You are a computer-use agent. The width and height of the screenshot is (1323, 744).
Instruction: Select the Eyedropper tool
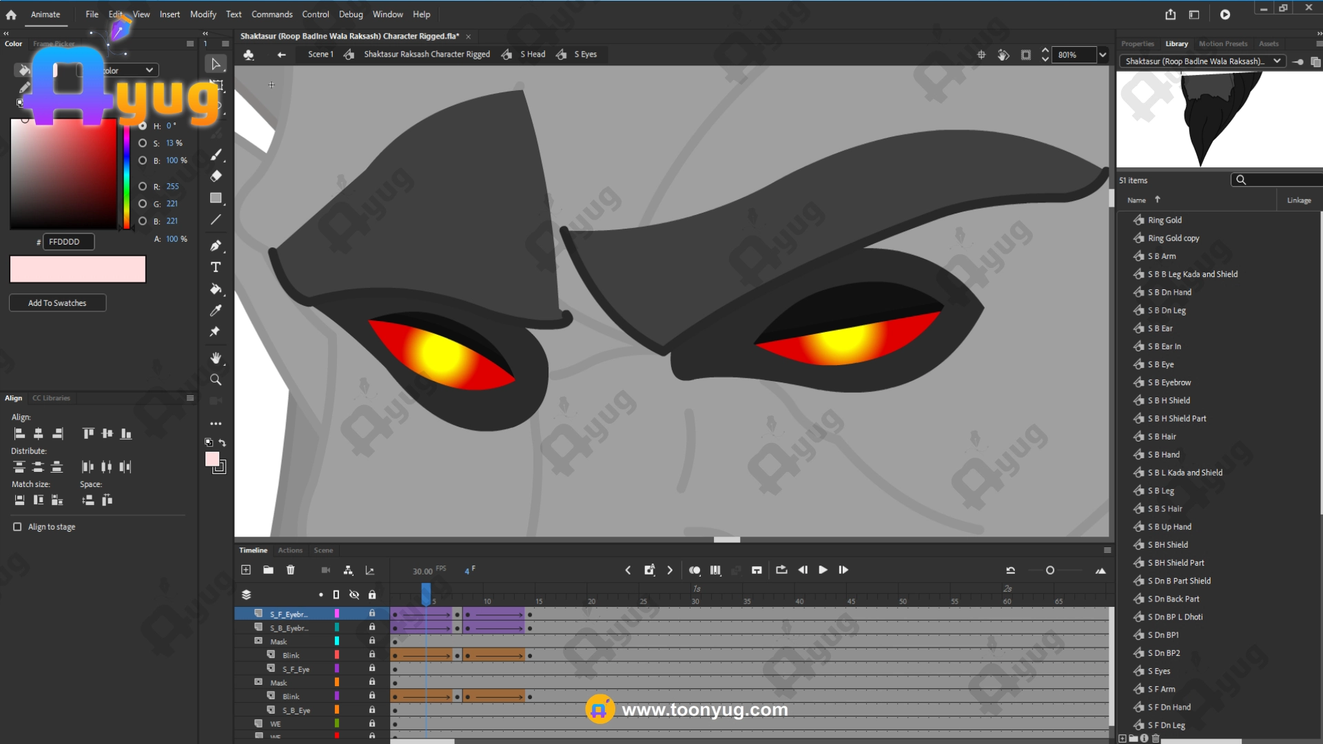pos(216,311)
